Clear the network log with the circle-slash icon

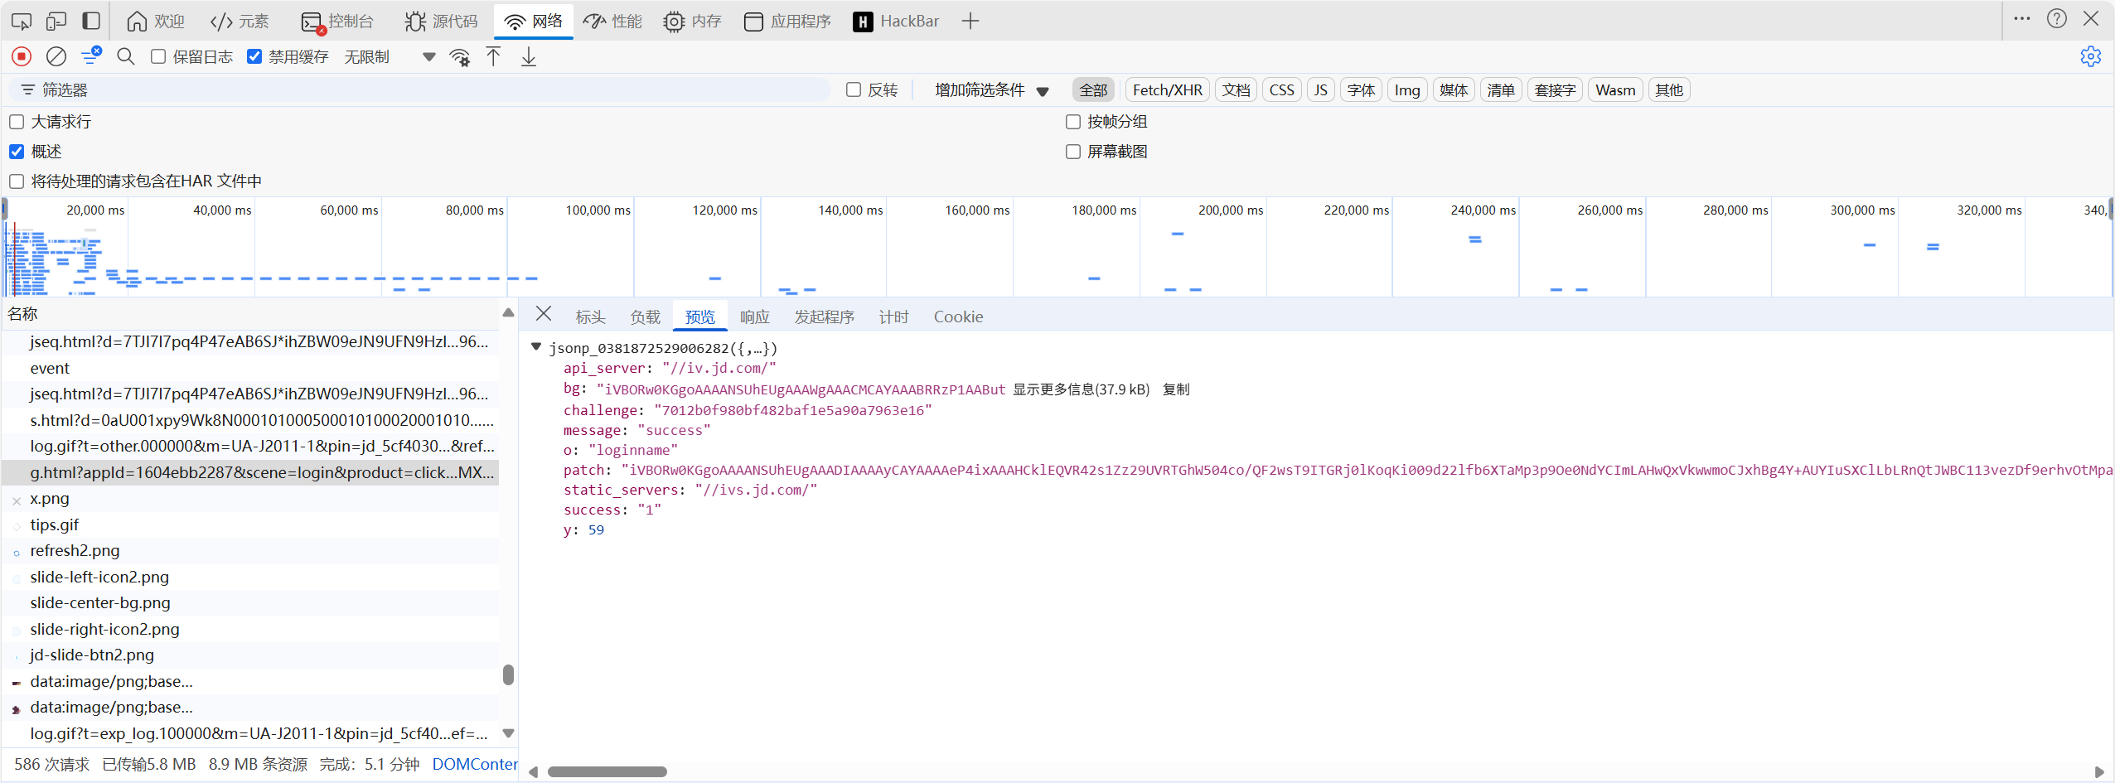(56, 56)
